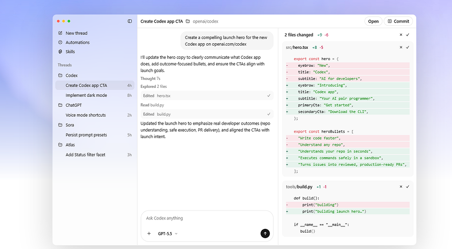Click the added line secondaryCta: "Download the CLI"

(x=347, y=112)
